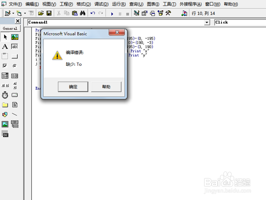This screenshot has width=266, height=200.
Task: Close the toolbox panel with X
Action: click(x=18, y=21)
